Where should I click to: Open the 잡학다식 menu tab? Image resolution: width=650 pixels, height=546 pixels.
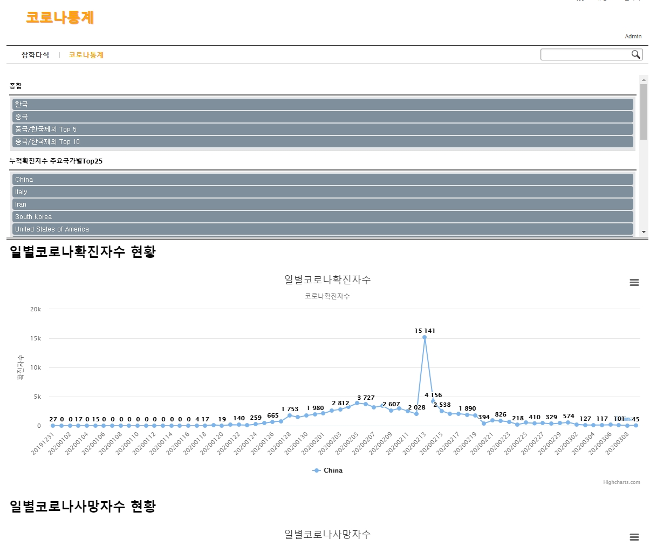(x=35, y=55)
